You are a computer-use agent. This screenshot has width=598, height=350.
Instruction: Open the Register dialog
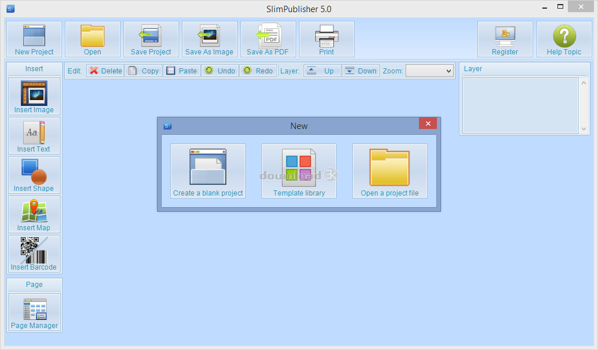tap(505, 39)
